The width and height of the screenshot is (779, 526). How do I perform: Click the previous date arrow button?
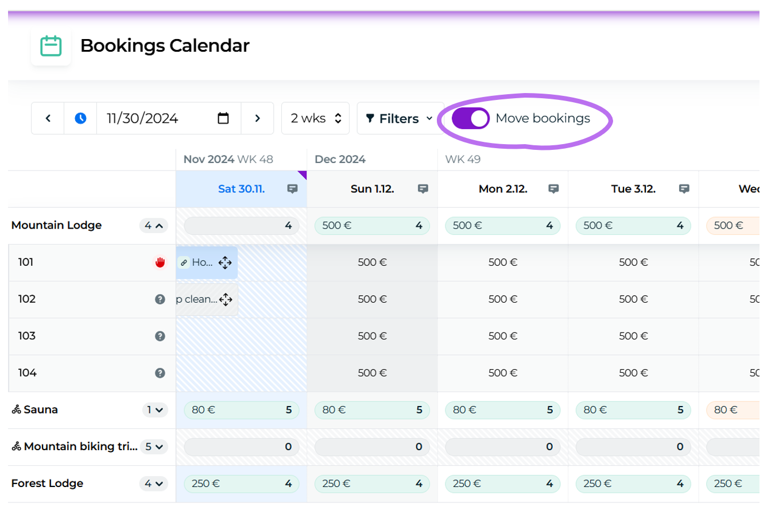click(x=48, y=118)
